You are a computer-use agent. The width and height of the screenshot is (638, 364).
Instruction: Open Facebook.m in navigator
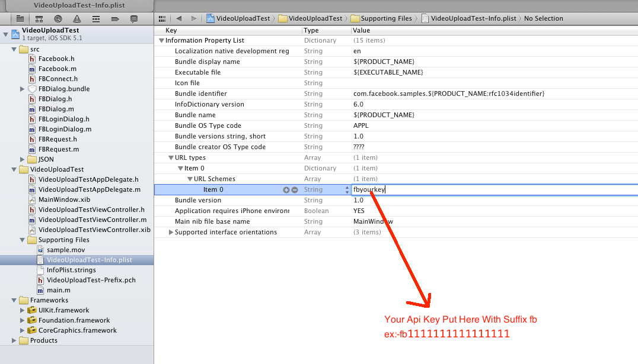coord(57,69)
